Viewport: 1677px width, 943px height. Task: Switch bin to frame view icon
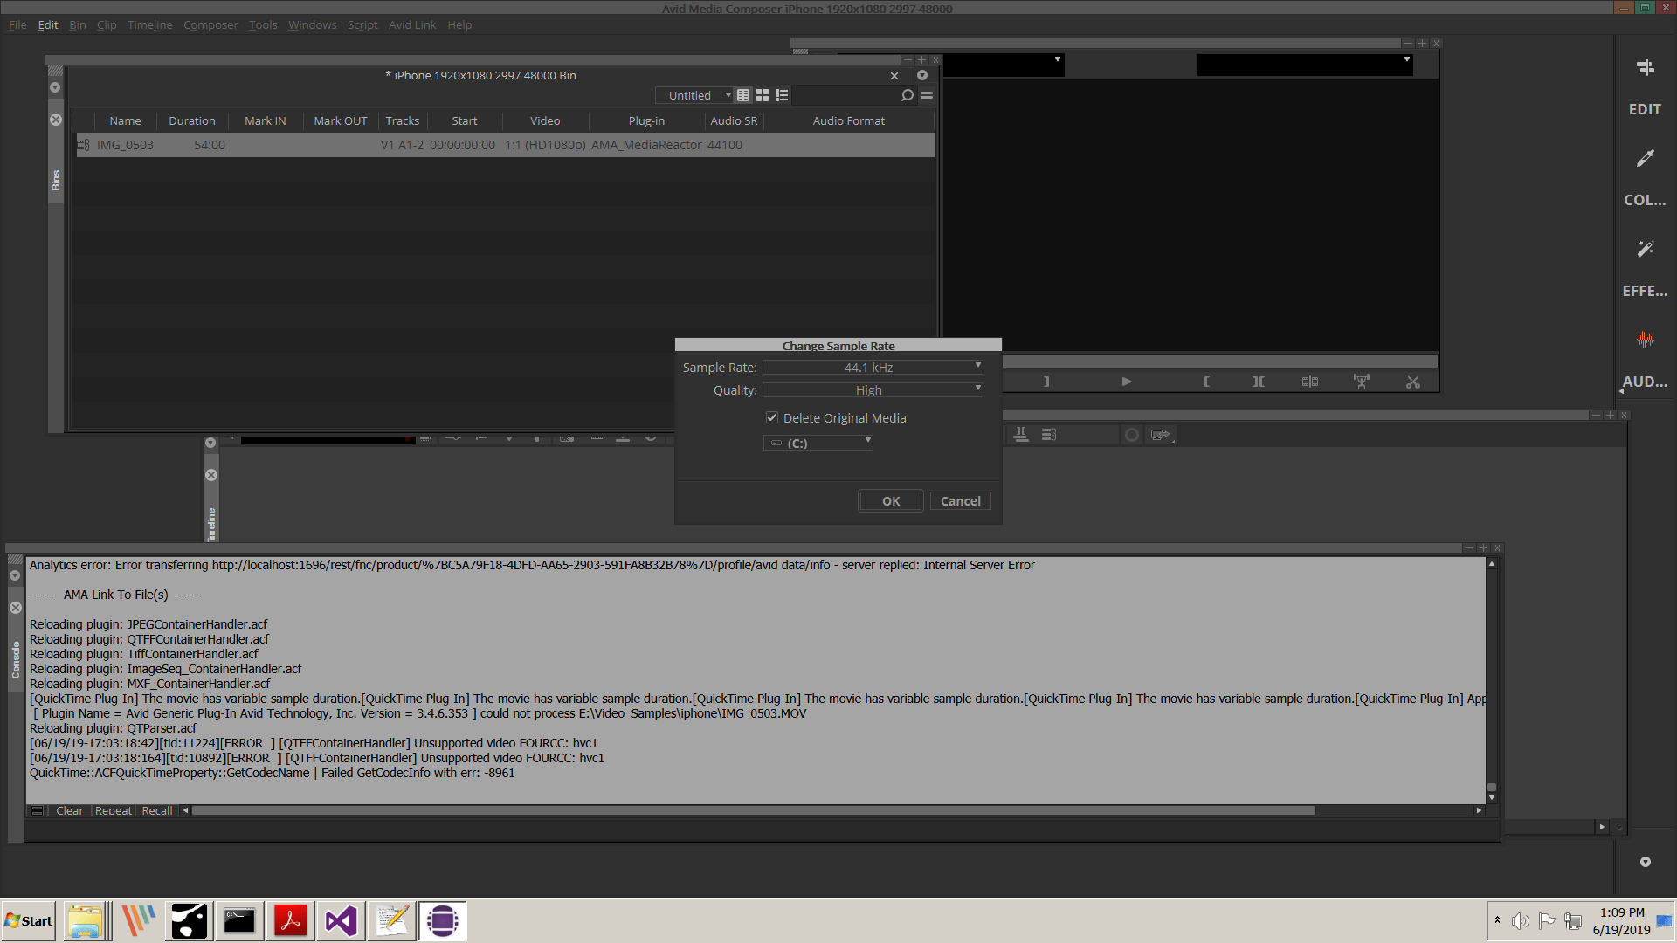(763, 95)
